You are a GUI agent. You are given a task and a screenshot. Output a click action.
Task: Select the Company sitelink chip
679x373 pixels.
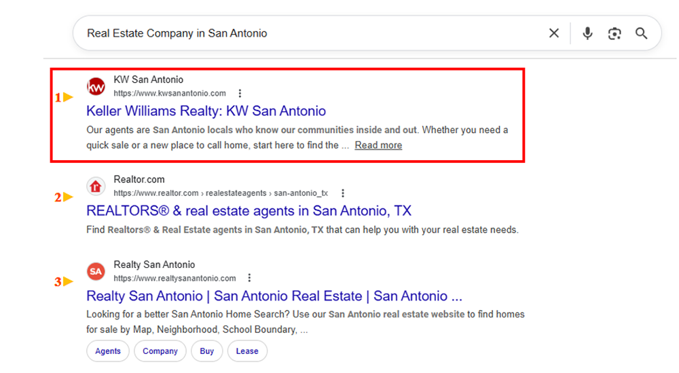pyautogui.click(x=160, y=351)
